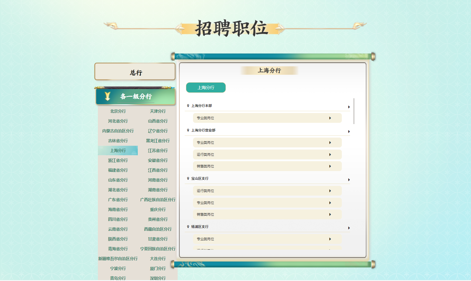Select 北京分行 in branch list
Viewport: 471px width, 281px height.
(x=118, y=111)
